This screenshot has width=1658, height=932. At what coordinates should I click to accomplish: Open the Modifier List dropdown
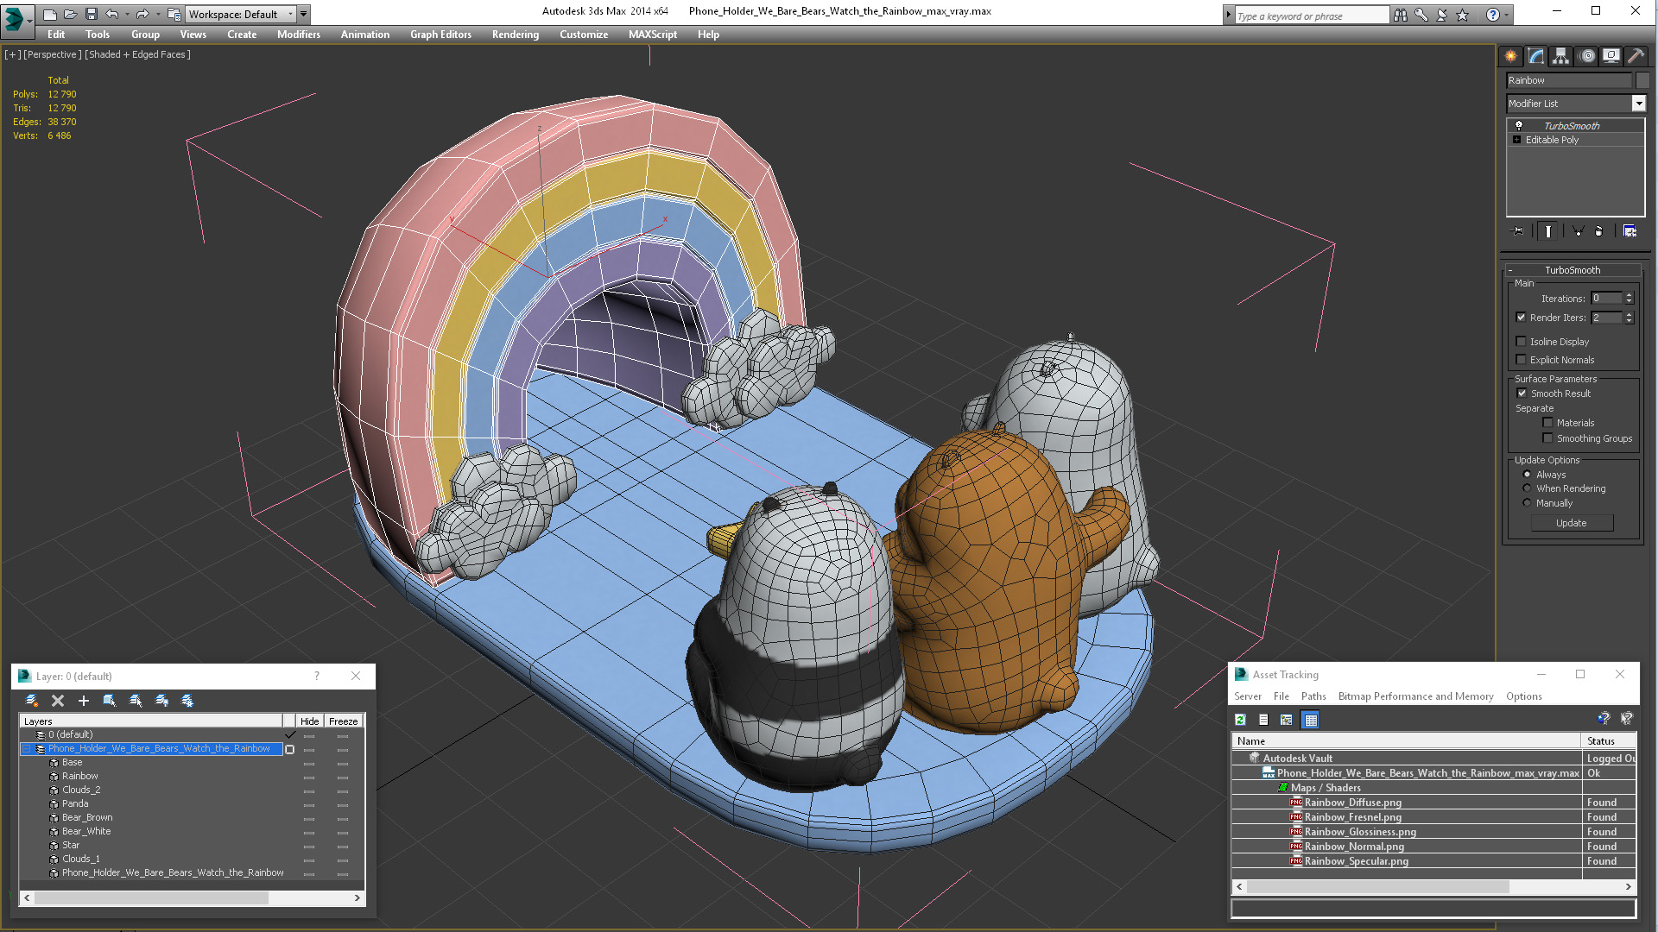(x=1638, y=104)
